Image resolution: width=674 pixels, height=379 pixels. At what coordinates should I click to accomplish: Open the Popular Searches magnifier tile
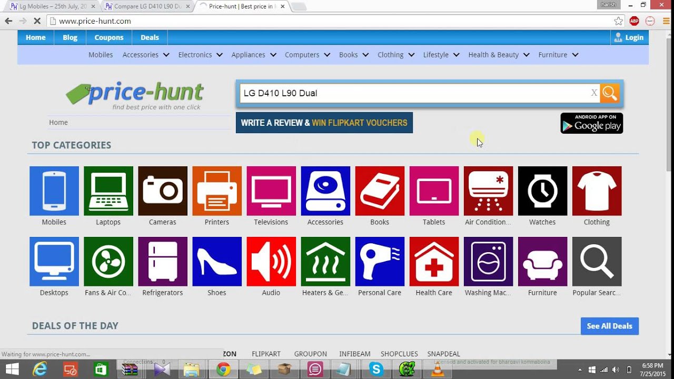coord(597,262)
